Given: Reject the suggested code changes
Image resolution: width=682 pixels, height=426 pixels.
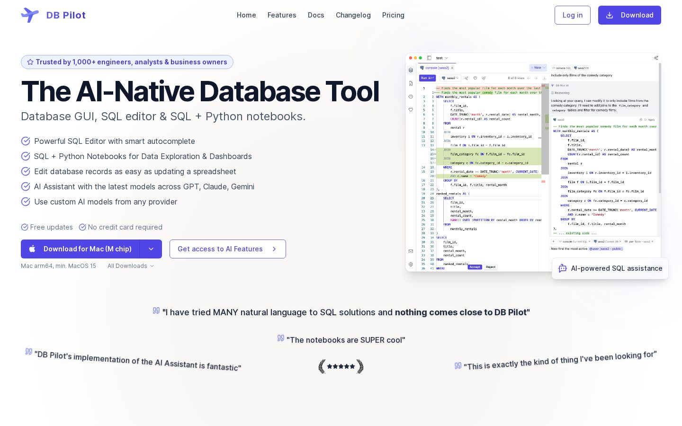Looking at the screenshot, I should pos(491,267).
